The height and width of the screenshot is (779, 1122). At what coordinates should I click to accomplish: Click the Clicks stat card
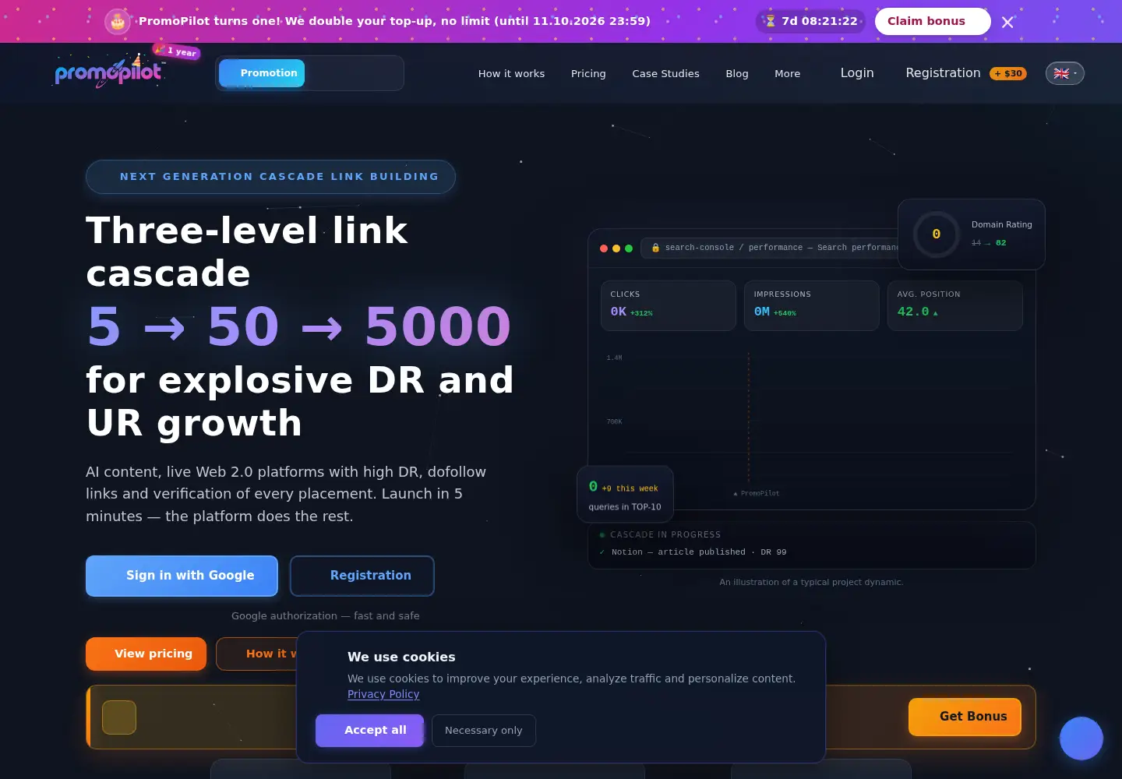tap(668, 305)
